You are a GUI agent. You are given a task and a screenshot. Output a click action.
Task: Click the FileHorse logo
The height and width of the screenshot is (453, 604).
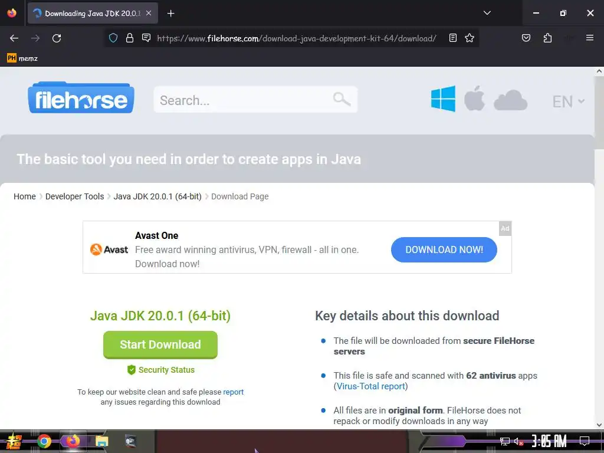tap(81, 98)
